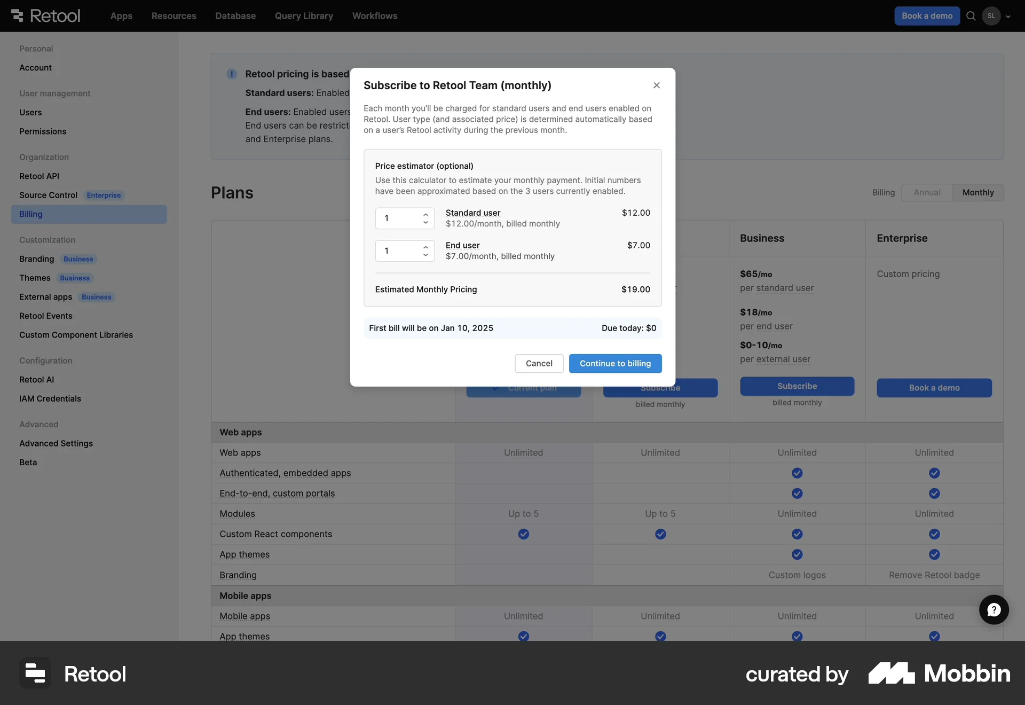The height and width of the screenshot is (705, 1025).
Task: Decrease the End user count stepper
Action: pyautogui.click(x=425, y=255)
